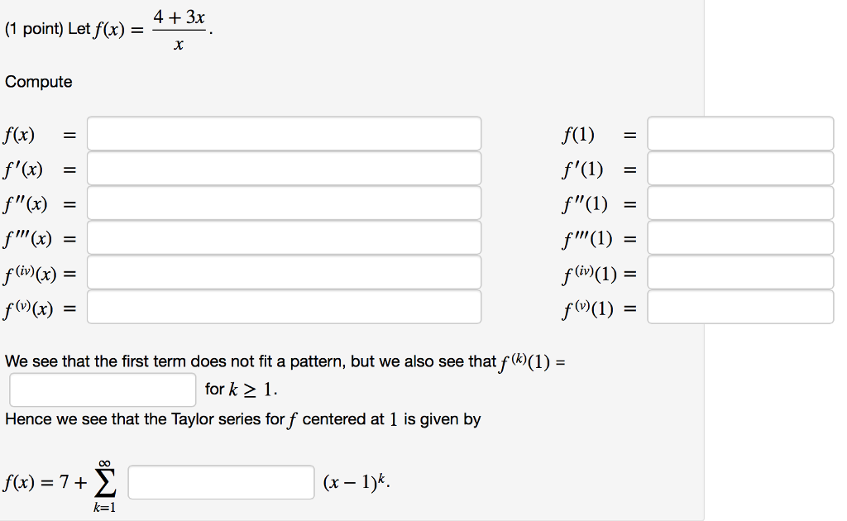Click the Taylor series coefficient input box

(221, 482)
